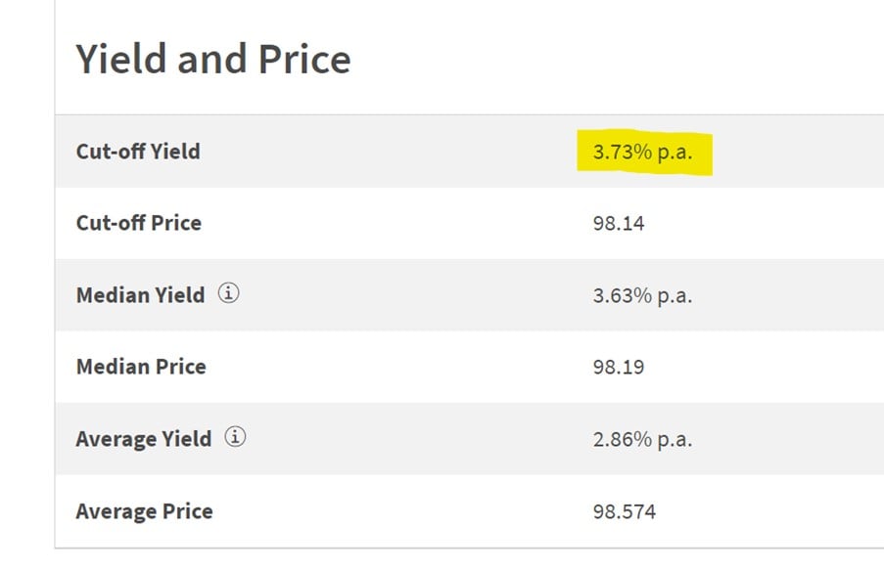Select the 98.19 median price value

(619, 367)
